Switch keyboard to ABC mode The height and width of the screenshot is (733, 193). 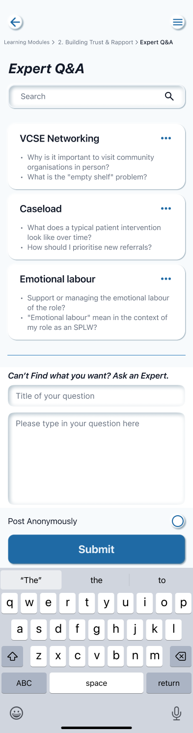[24, 683]
